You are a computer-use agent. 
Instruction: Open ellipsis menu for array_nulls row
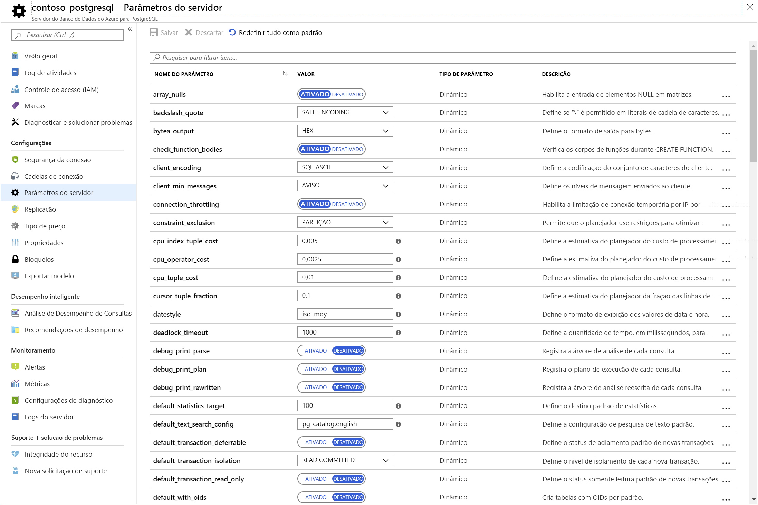click(726, 96)
